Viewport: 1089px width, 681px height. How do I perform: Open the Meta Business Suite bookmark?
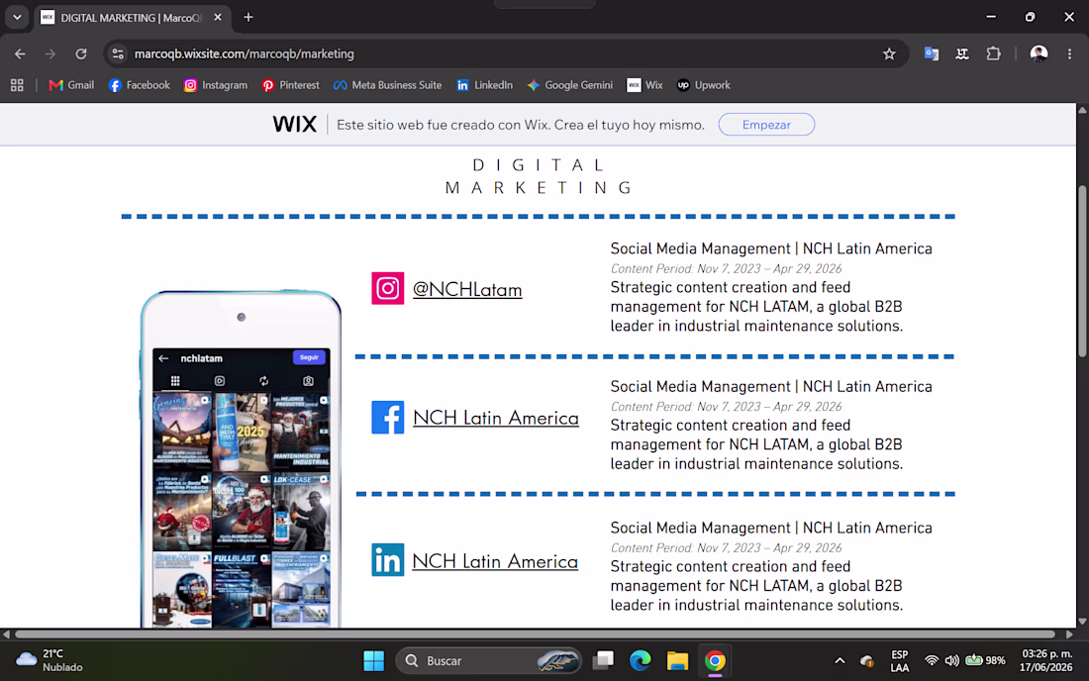[x=387, y=85]
